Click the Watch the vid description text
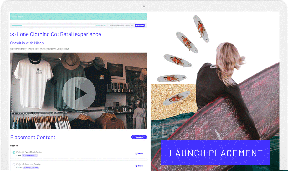Screen dimensions: 288x171 point(40,49)
